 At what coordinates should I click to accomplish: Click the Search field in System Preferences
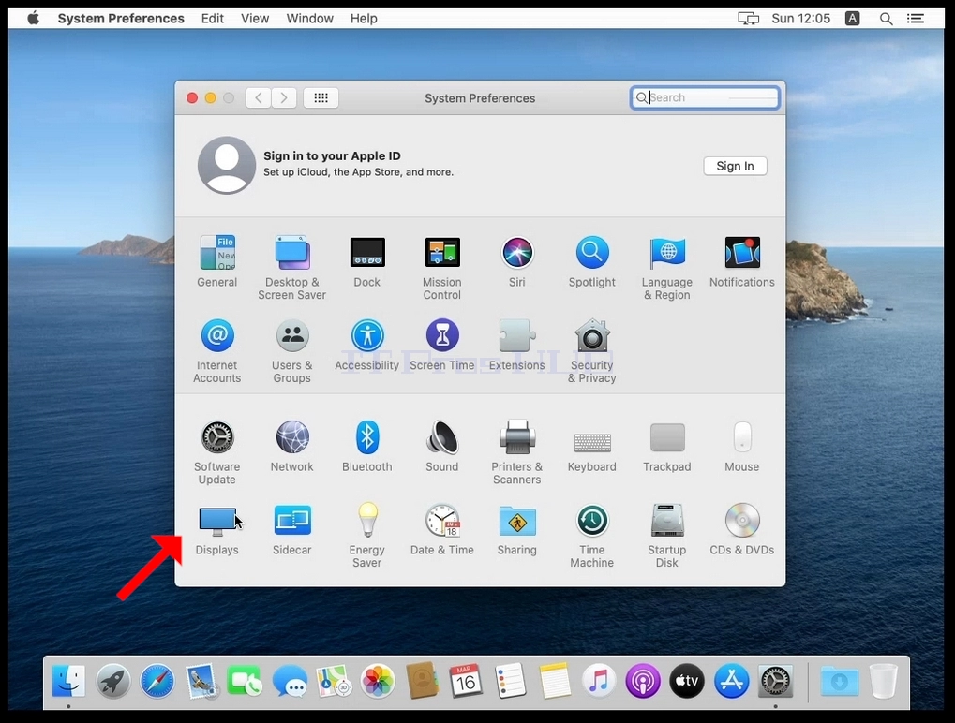coord(705,97)
